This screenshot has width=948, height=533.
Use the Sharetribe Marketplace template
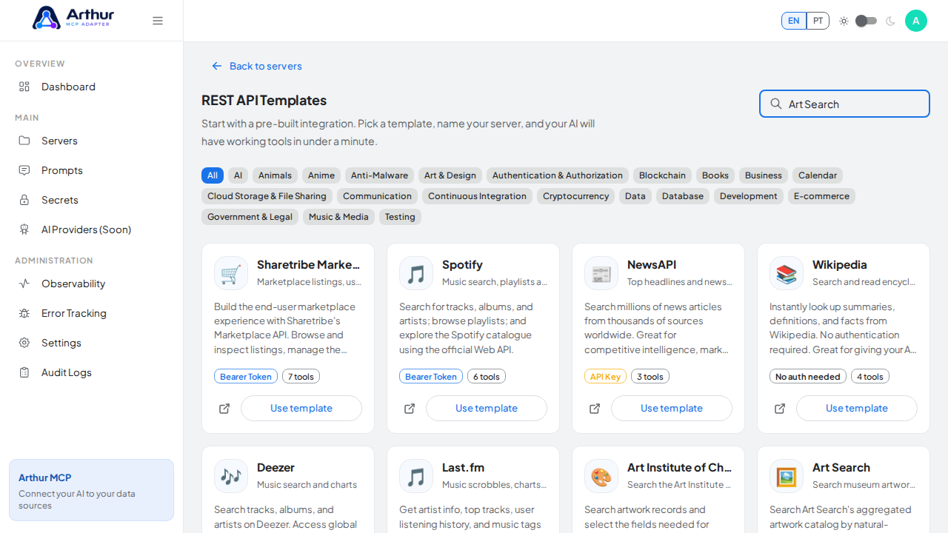[301, 409]
